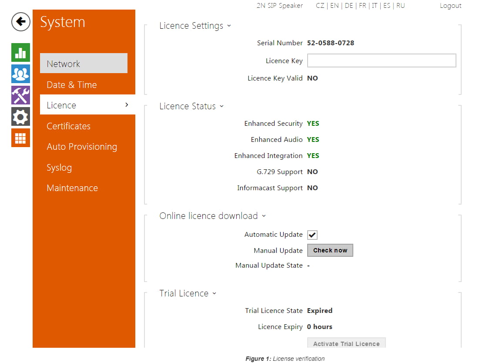Switch language to EN
486x363 pixels.
click(x=335, y=6)
